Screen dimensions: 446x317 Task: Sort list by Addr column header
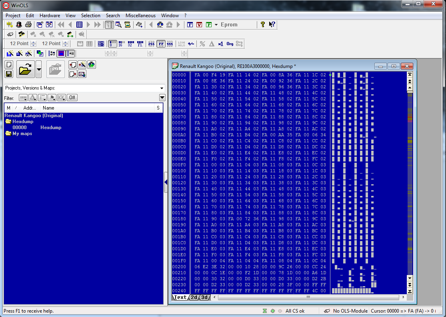30,108
